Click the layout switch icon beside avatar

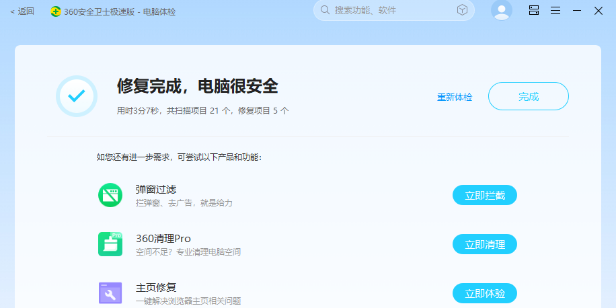[534, 10]
